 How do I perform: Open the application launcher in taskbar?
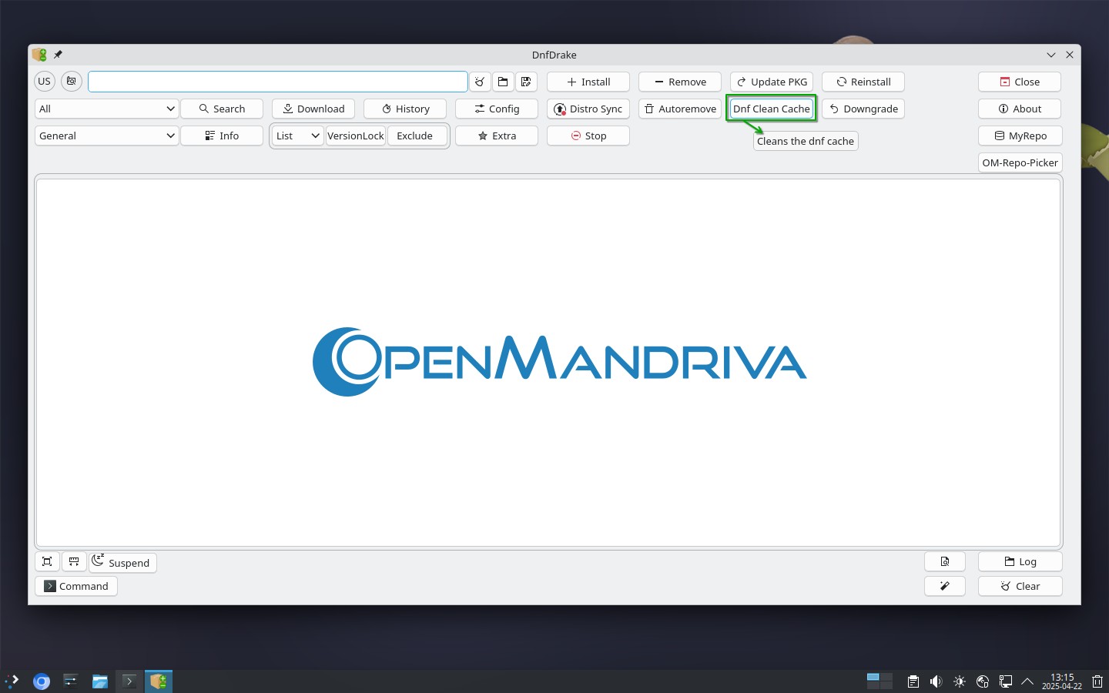coord(12,681)
